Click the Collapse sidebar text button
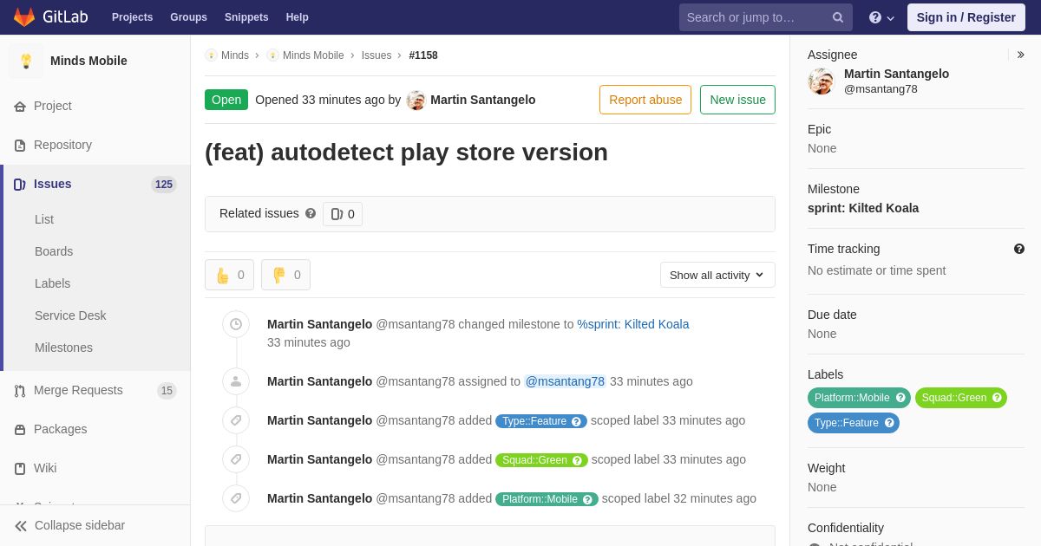The width and height of the screenshot is (1041, 546). coord(80,525)
